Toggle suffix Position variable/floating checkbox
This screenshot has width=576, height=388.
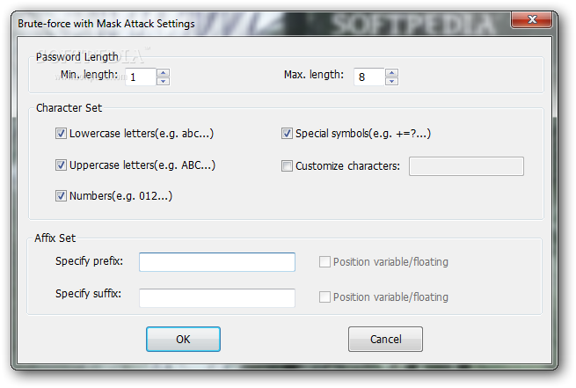pos(325,297)
